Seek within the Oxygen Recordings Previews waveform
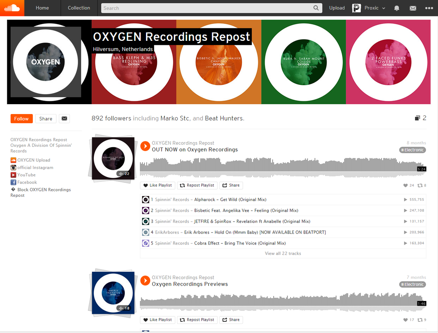 click(x=283, y=302)
